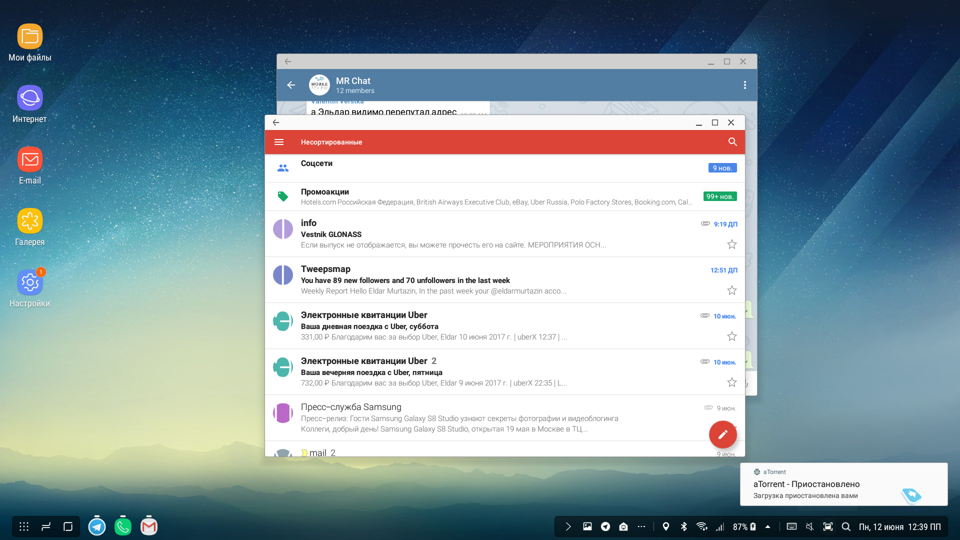Click aTorrent notification arrow icon
The image size is (960, 540).
coord(911,495)
